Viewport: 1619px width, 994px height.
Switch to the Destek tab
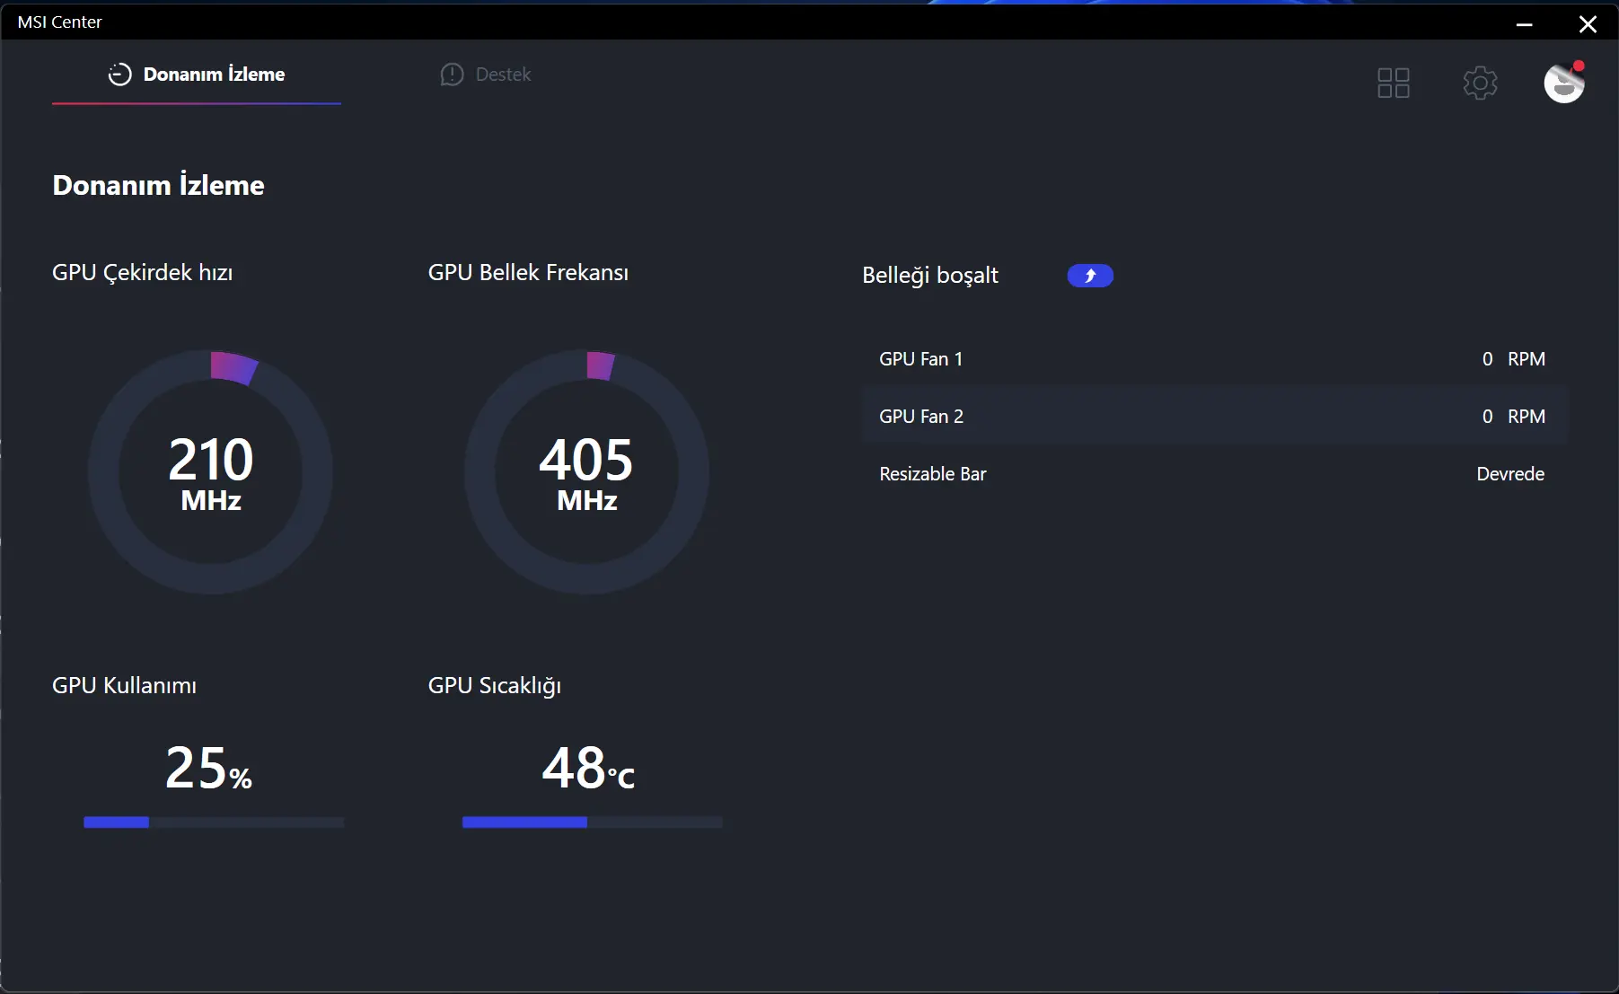coord(486,75)
